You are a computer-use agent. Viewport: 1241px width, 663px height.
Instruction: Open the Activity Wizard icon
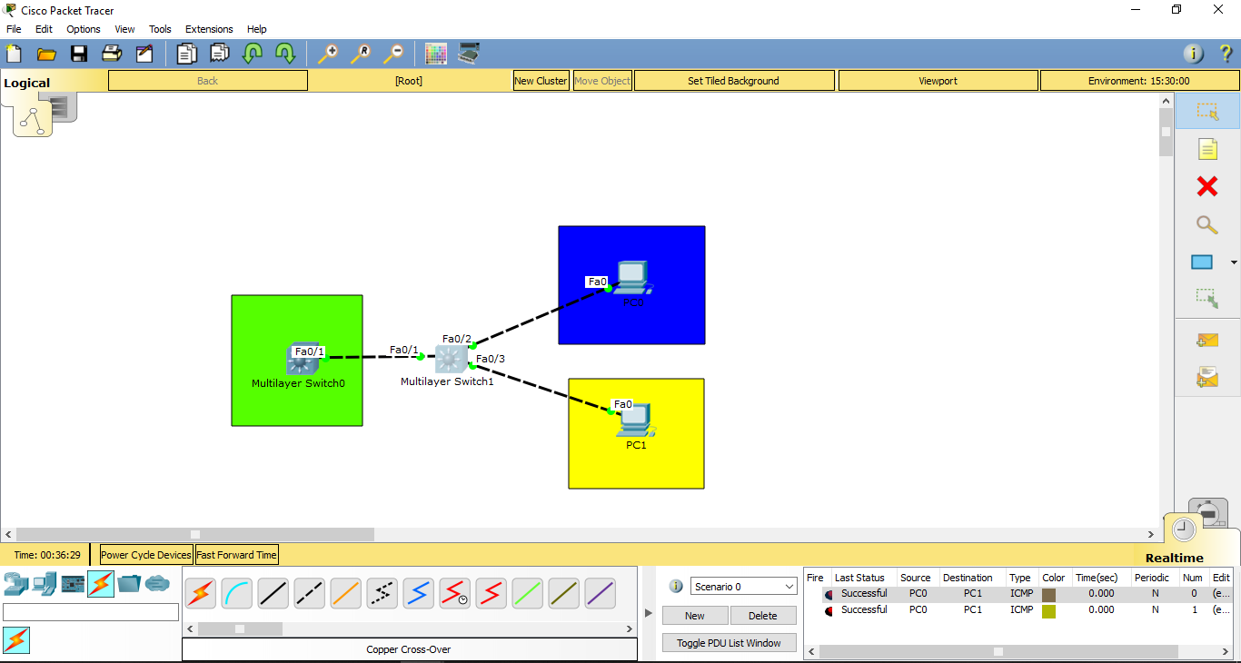(x=144, y=54)
